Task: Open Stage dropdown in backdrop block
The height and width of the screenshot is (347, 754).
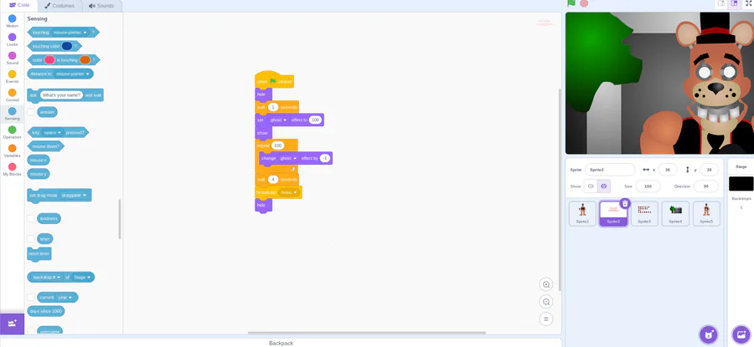Action: tap(82, 278)
